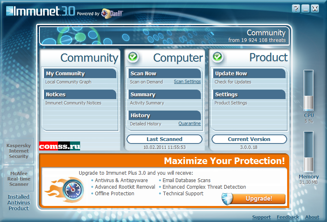This screenshot has height=222, width=327.
Task: Start a scan with Scan Now
Action: [x=165, y=74]
